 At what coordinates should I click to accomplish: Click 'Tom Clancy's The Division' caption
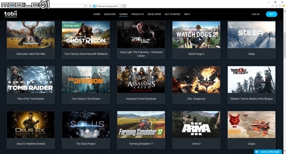pos(86,99)
